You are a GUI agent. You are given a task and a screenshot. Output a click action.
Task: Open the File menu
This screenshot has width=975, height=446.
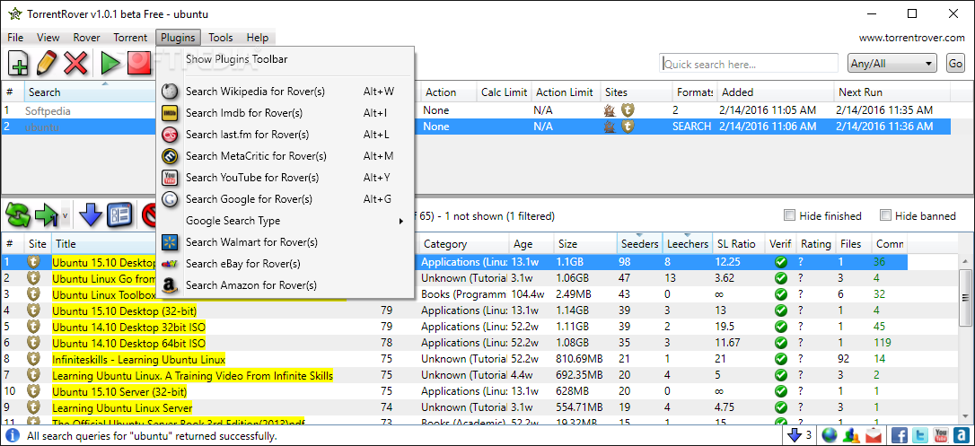15,38
